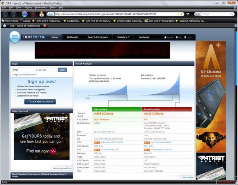
Task: Open the Bookmarks menu
Action: tap(41, 7)
